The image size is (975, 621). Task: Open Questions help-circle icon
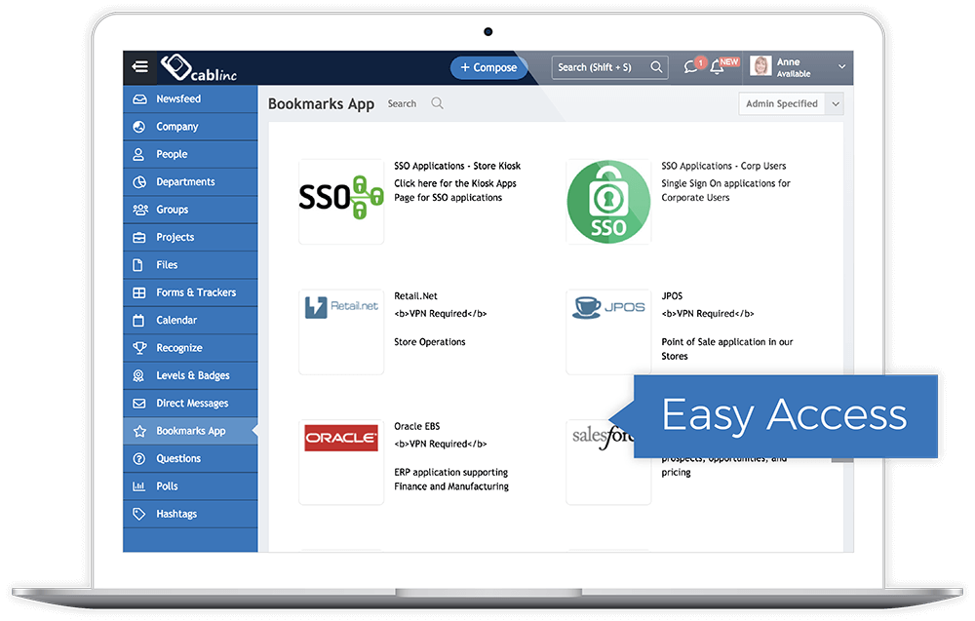pyautogui.click(x=139, y=459)
